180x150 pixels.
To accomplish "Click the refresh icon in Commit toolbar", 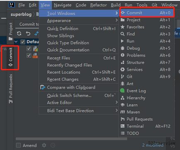I will tap(19, 33).
